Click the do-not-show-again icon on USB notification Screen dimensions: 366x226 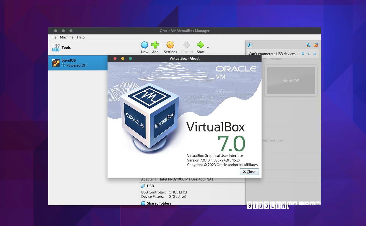point(309,54)
